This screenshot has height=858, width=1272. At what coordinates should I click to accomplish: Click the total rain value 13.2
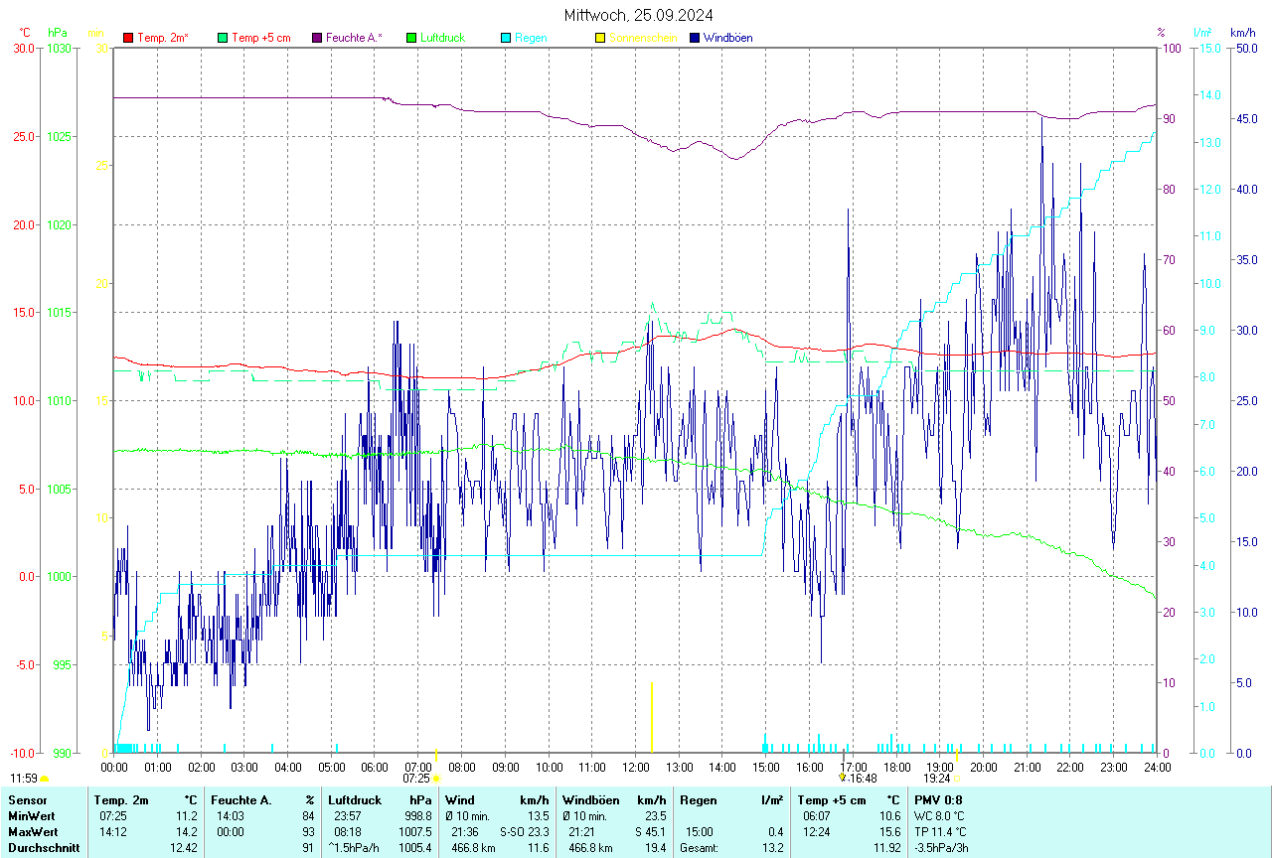tap(772, 847)
